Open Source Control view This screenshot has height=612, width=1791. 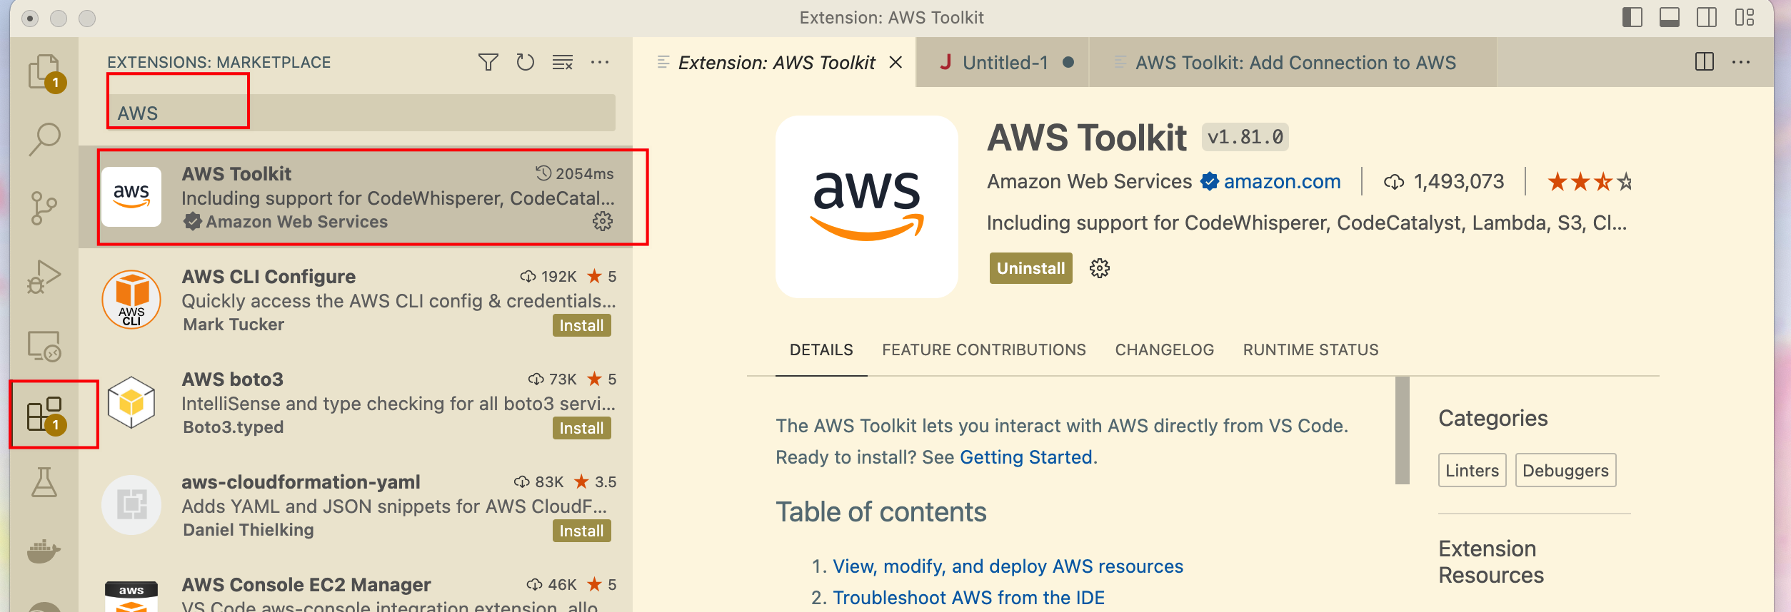pos(44,208)
